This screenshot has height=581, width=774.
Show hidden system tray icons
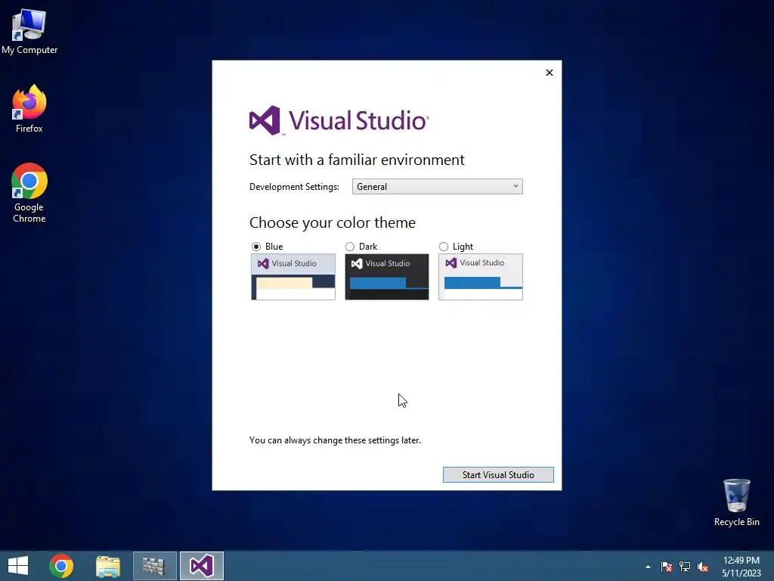pos(648,567)
